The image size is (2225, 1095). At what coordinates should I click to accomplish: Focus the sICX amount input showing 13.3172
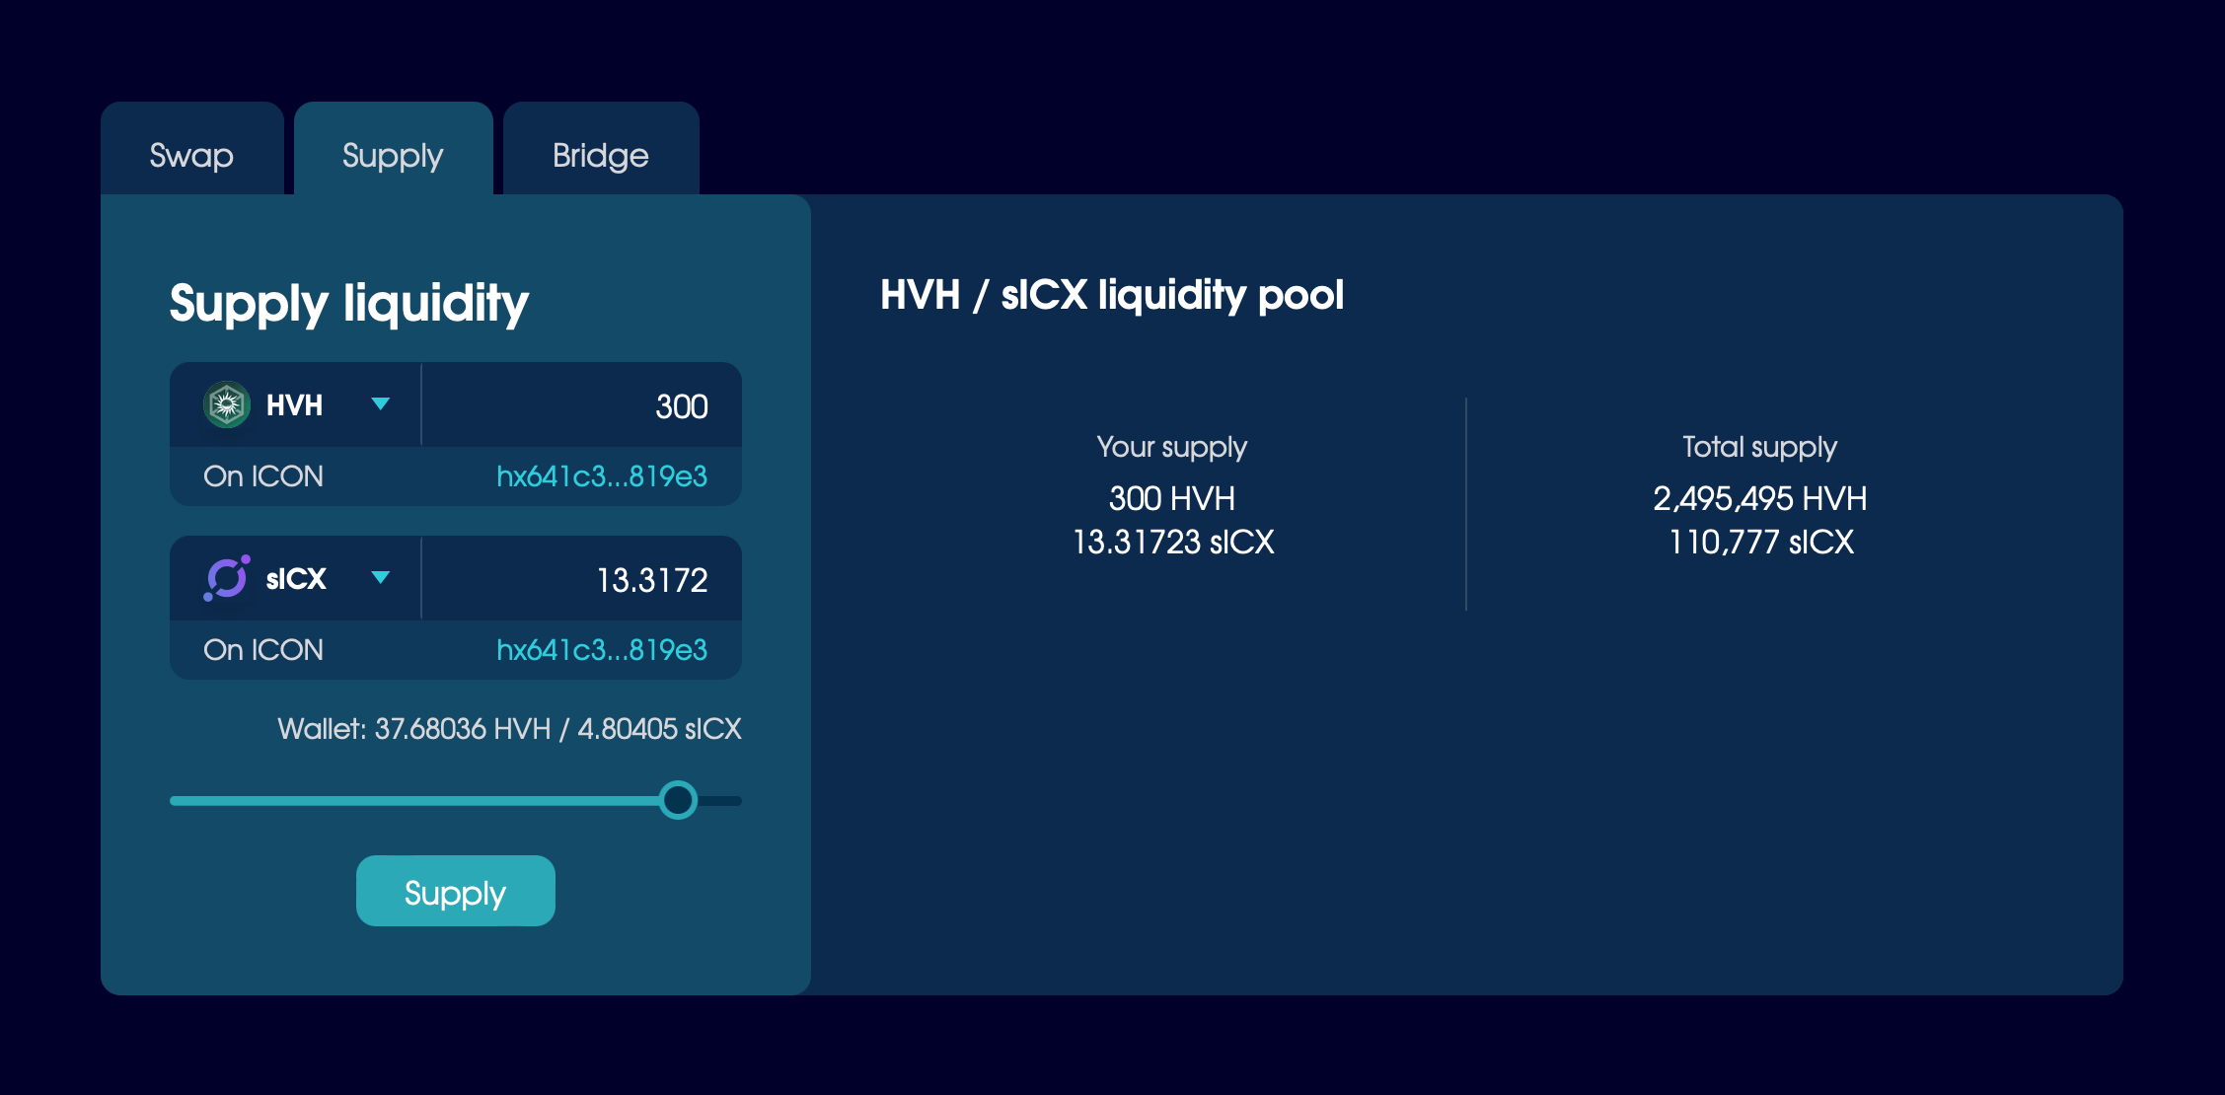point(582,580)
